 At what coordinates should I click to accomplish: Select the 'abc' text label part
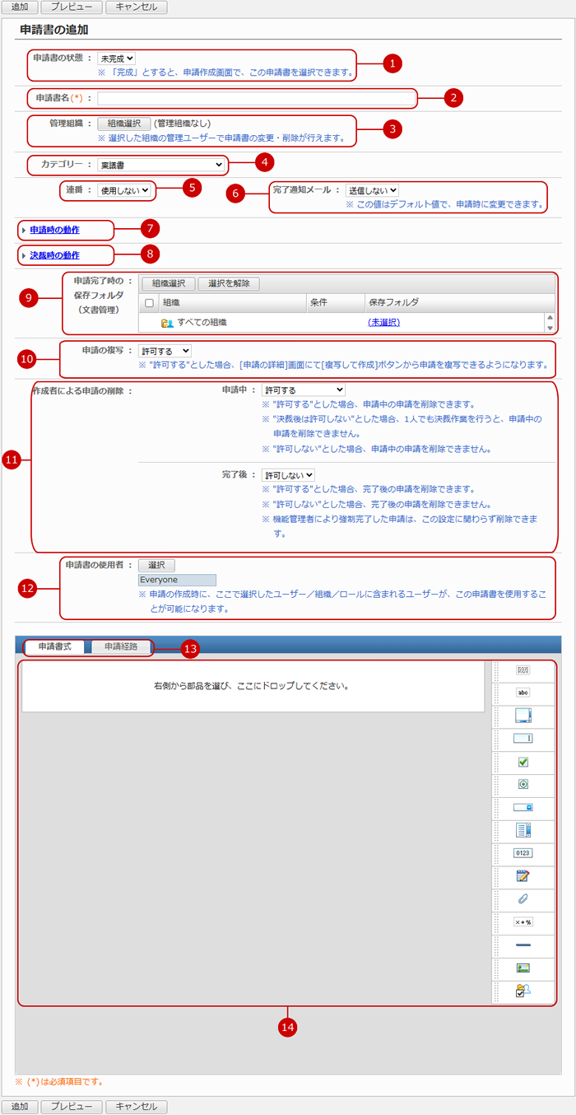click(523, 693)
